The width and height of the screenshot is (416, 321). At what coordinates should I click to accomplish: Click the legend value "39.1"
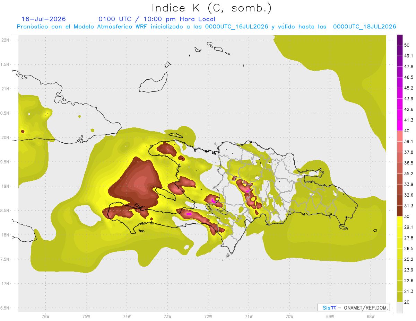[408, 142]
